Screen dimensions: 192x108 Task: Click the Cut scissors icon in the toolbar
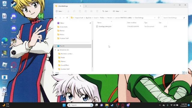(x=68, y=11)
